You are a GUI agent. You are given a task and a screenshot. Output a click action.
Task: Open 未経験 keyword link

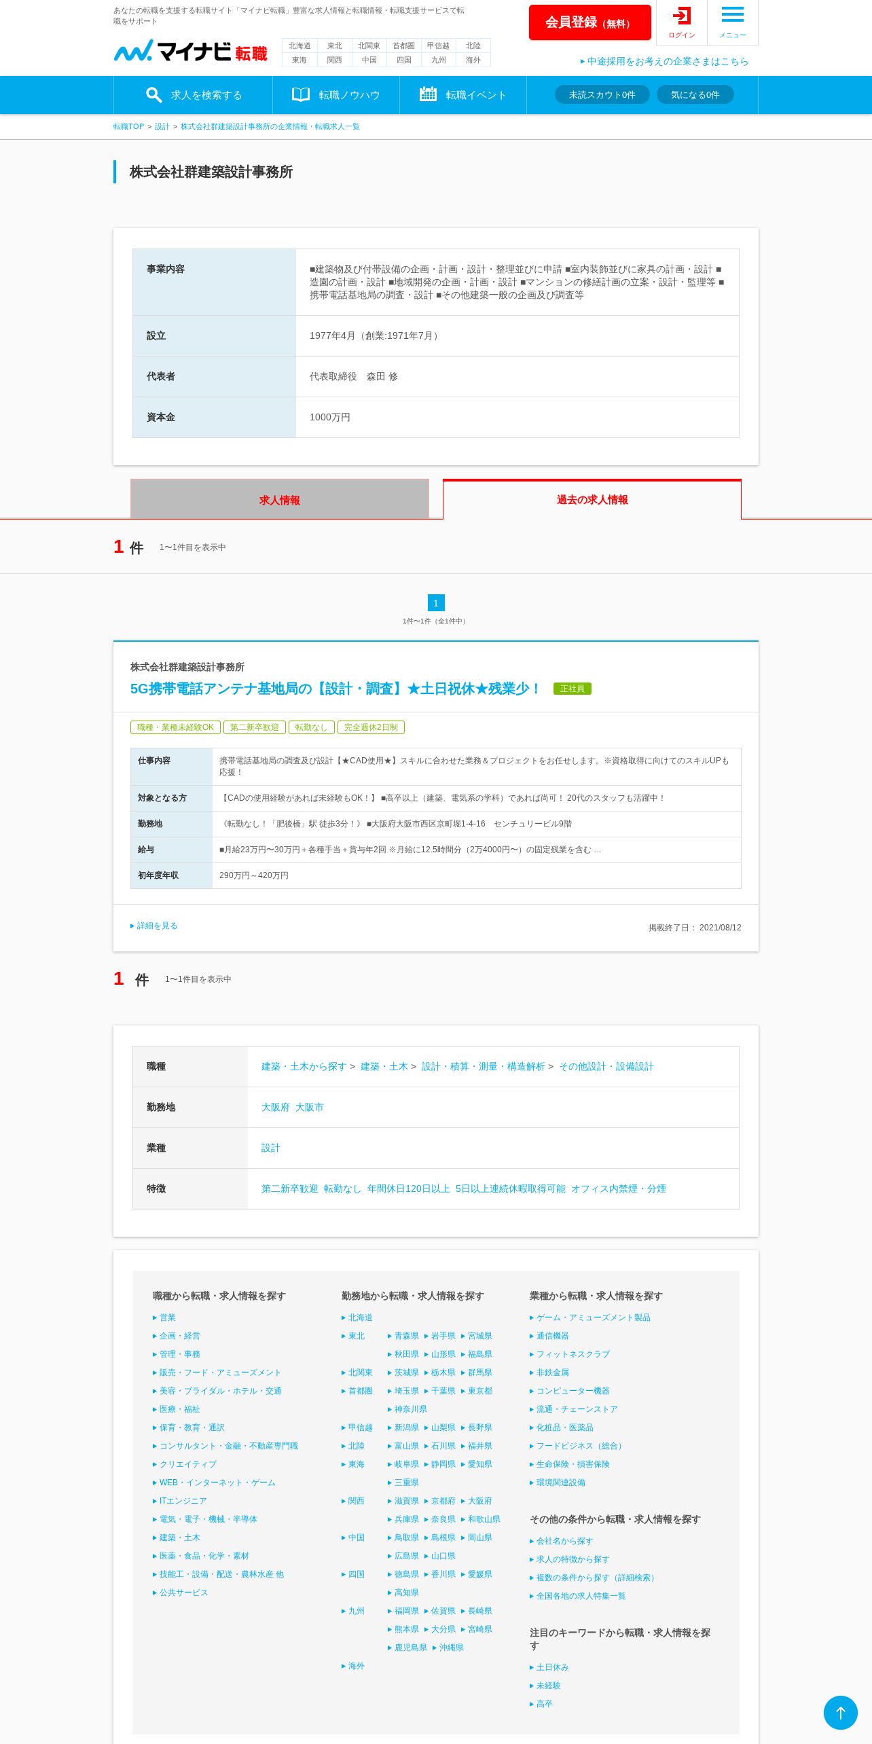[545, 1686]
